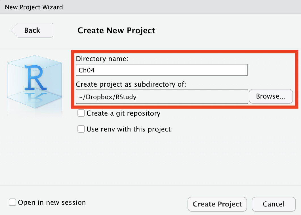Tick the Use renv with this project checkbox

tap(81, 129)
